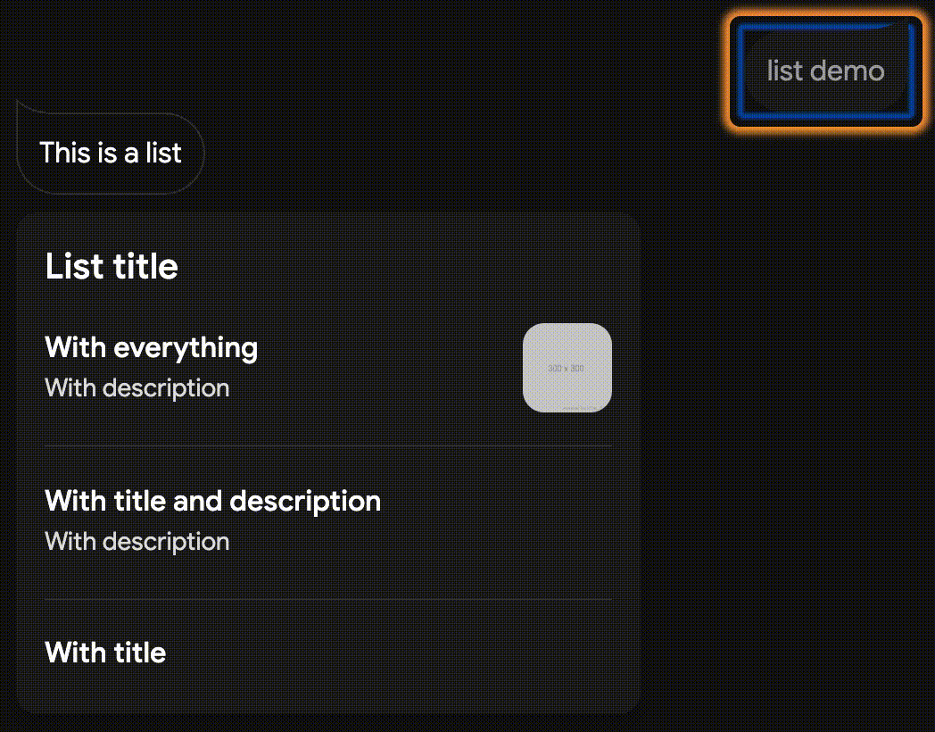This screenshot has height=732, width=935.
Task: Select the "With title and description" item title
Action: pos(213,501)
